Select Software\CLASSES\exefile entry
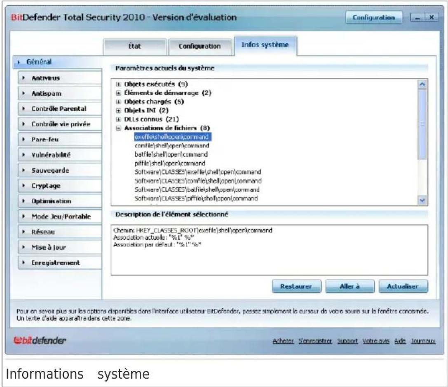448x387 pixels. tap(198, 172)
